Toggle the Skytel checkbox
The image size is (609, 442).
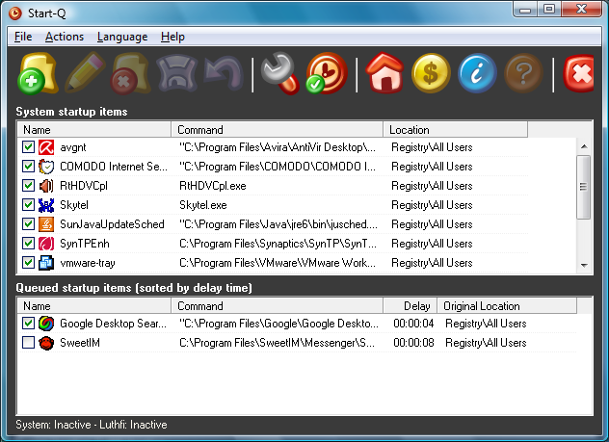28,205
